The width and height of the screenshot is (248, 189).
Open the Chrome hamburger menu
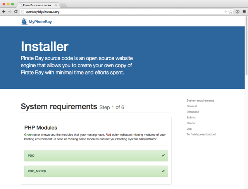pos(244,12)
